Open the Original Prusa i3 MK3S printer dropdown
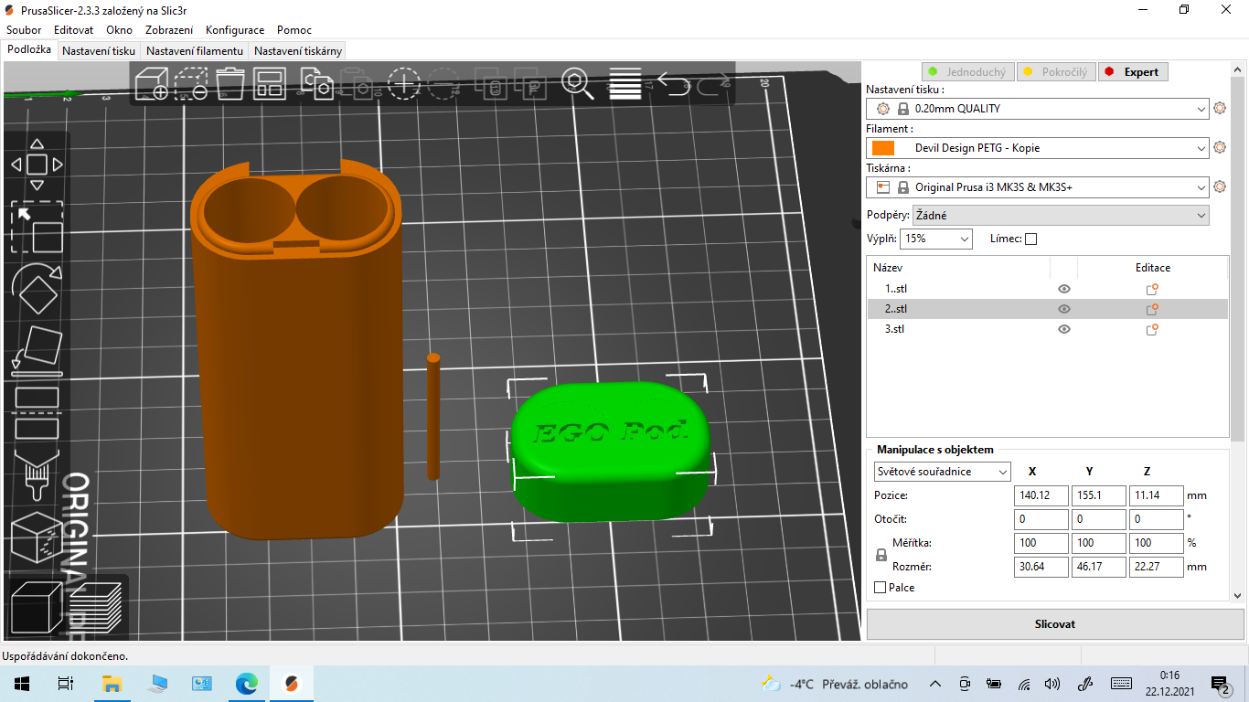Viewport: 1249px width, 702px height. (x=1038, y=187)
